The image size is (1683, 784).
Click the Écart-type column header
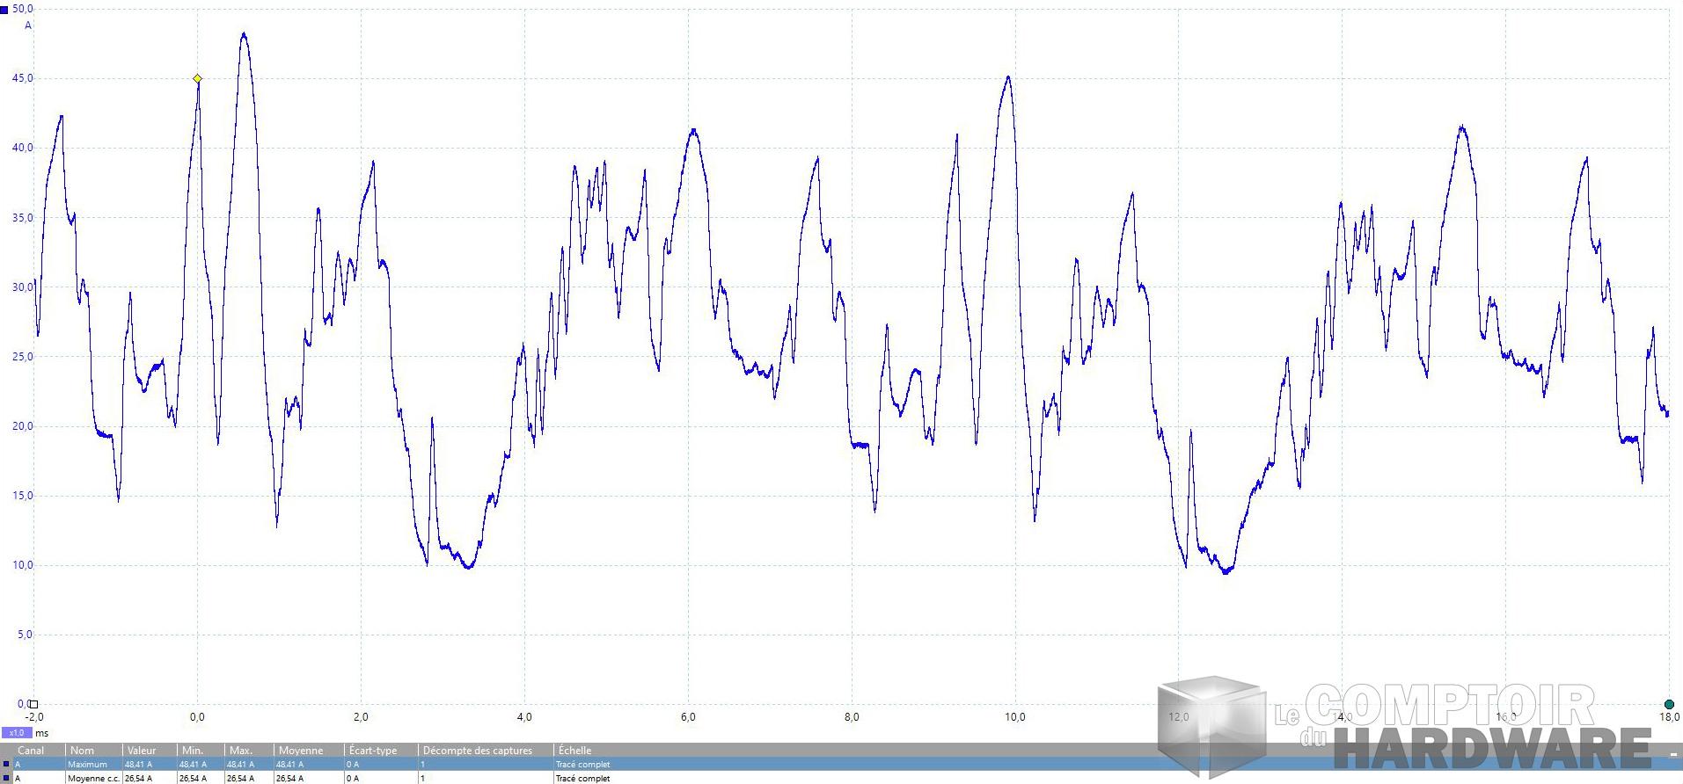point(373,751)
